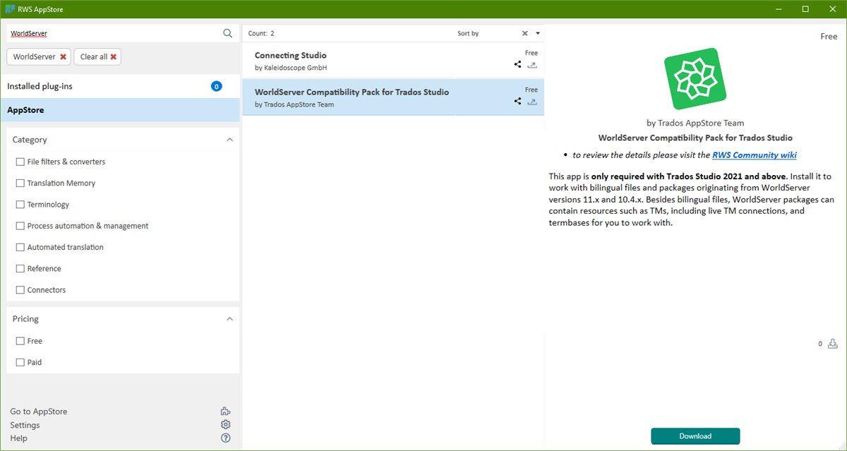
Task: Tick Process automation & management checkbox
Action: (x=20, y=226)
